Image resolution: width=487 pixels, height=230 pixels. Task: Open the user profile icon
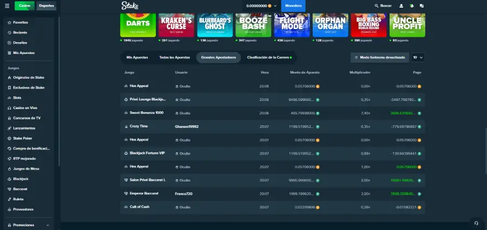pos(402,5)
